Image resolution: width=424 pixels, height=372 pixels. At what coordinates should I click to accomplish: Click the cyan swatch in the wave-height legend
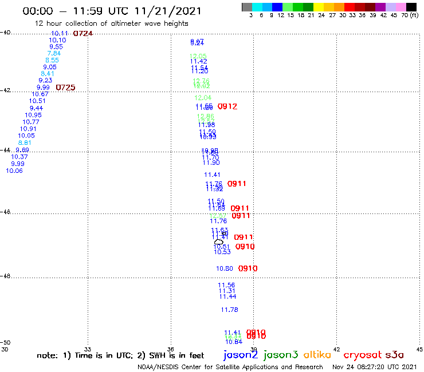257,7
